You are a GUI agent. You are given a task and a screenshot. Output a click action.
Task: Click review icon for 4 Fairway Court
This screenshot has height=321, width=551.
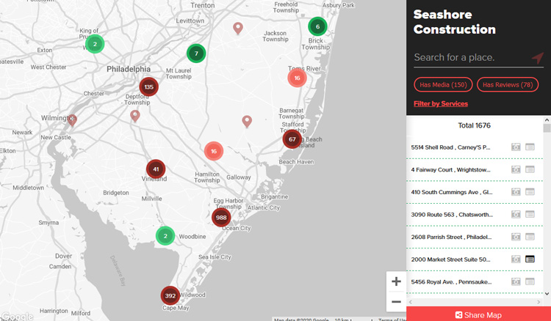tap(530, 169)
